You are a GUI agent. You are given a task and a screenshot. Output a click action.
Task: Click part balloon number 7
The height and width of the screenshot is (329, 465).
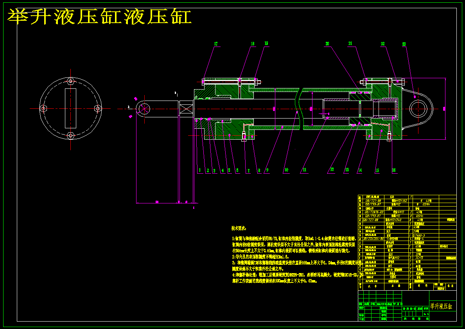248,171
